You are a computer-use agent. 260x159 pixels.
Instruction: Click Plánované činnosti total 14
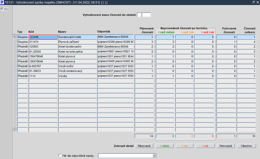144,136
